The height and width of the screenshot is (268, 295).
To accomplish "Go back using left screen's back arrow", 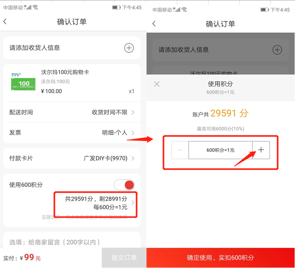I will [x=5, y=21].
